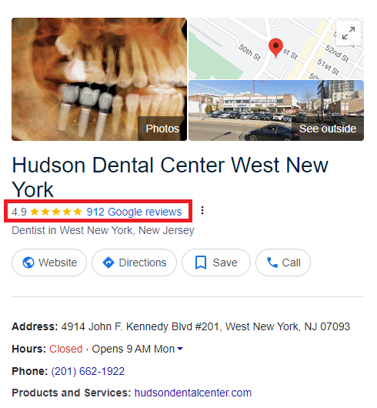Click the bookmark Save icon
This screenshot has width=377, height=408.
tap(201, 263)
